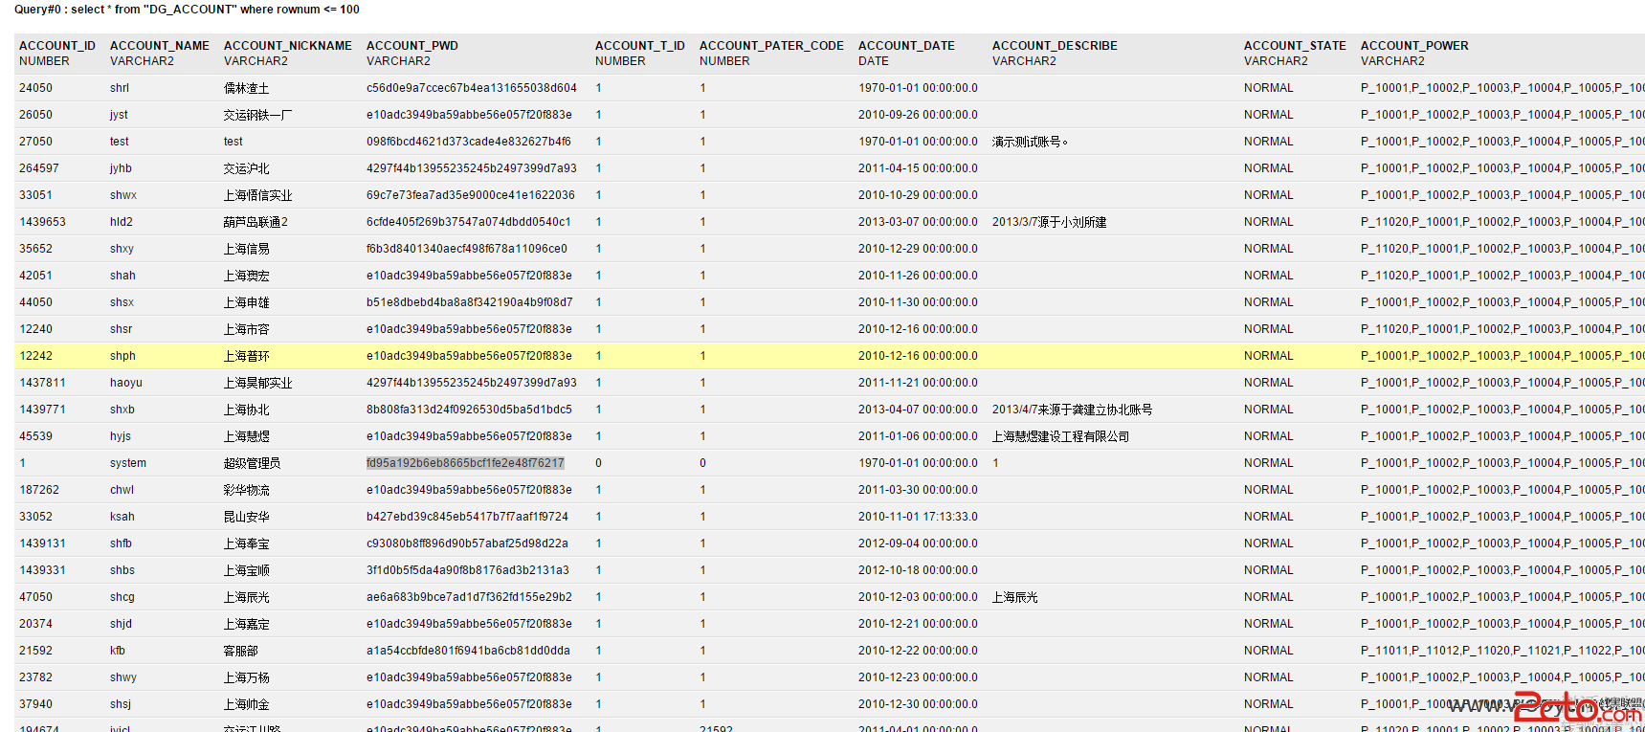The height and width of the screenshot is (732, 1645).
Task: Click account name 'shjd'
Action: (121, 624)
